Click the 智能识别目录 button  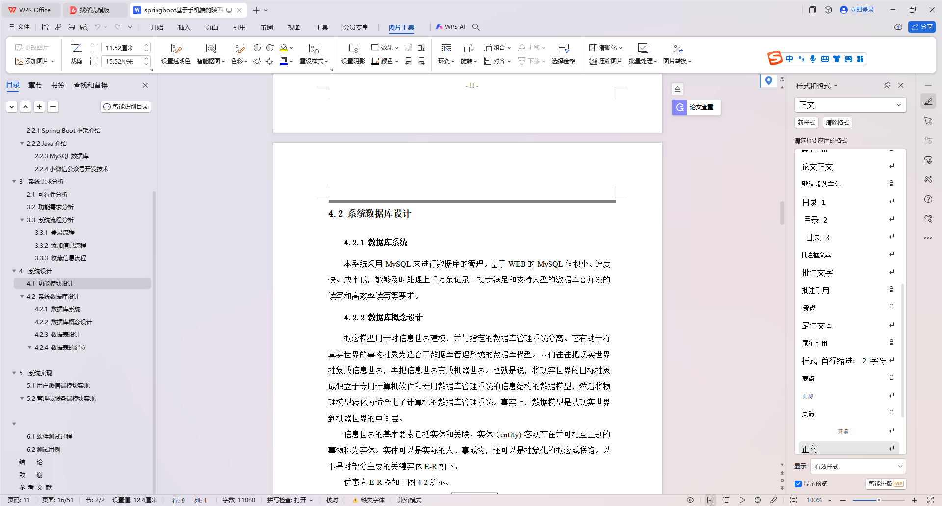(x=126, y=107)
